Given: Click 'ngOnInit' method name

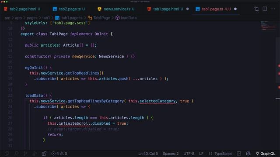Looking at the screenshot, I should click(x=34, y=68).
